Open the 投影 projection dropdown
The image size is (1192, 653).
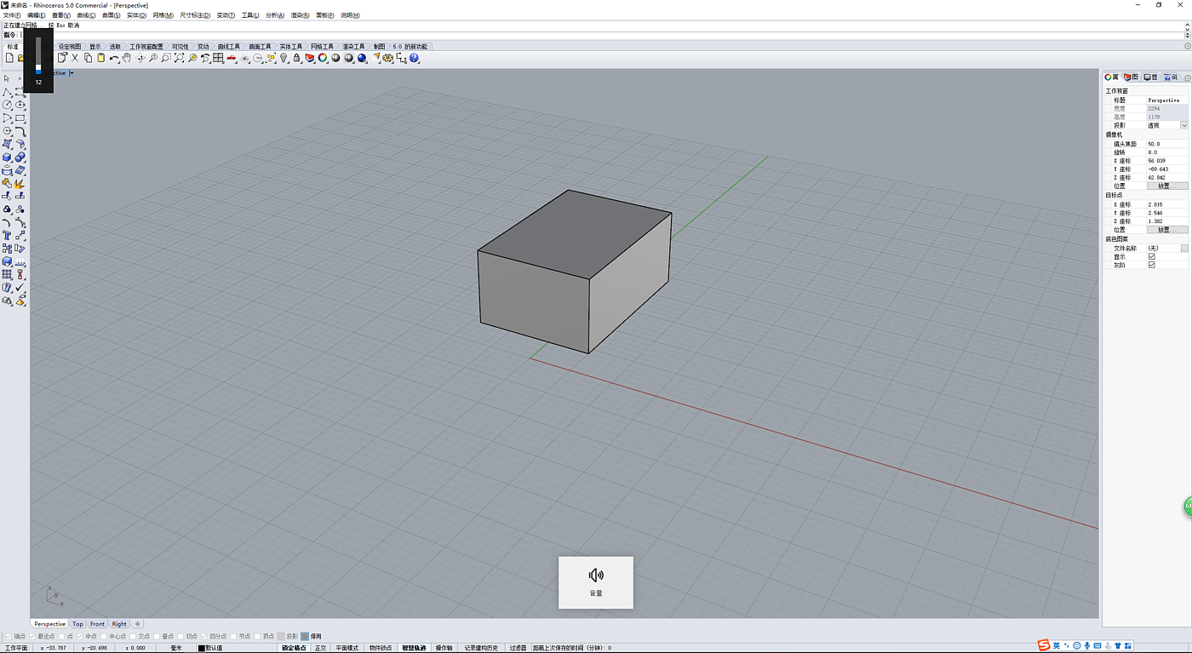1183,125
